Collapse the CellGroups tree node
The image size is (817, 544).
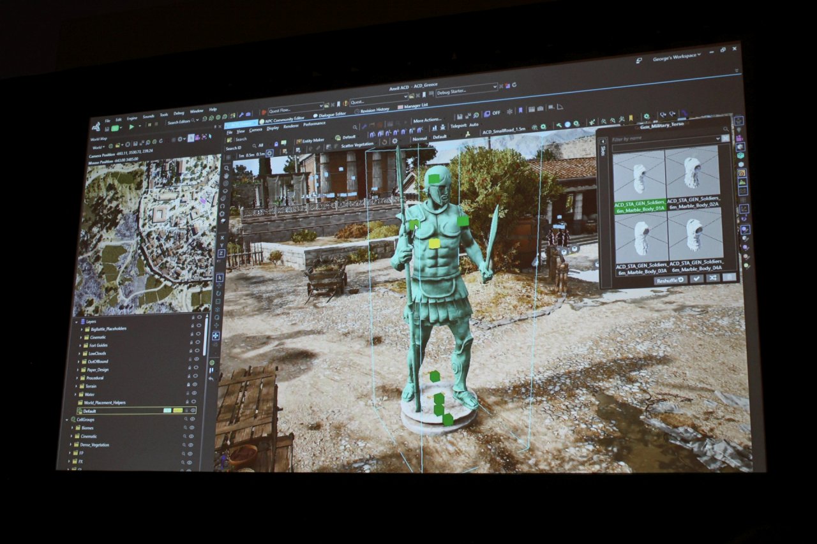66,420
